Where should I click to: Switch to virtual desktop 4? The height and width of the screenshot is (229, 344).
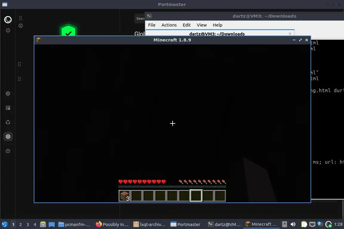35,225
